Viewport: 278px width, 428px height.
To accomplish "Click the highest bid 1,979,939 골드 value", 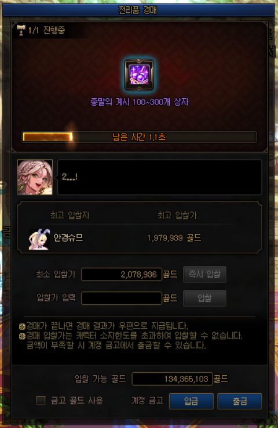I will click(174, 238).
